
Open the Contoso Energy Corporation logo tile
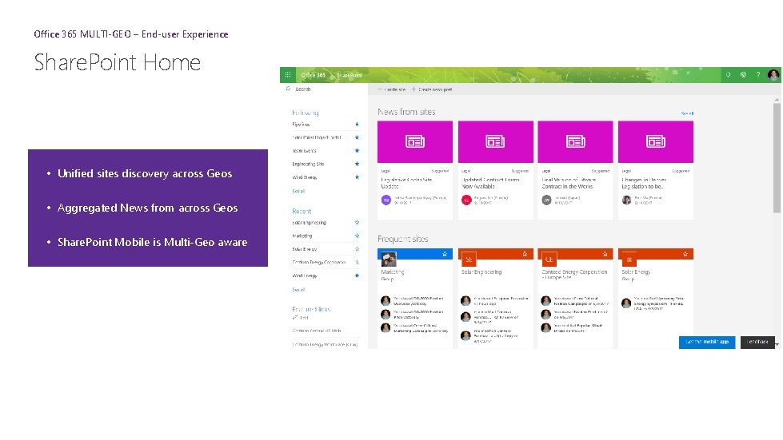[x=549, y=259]
